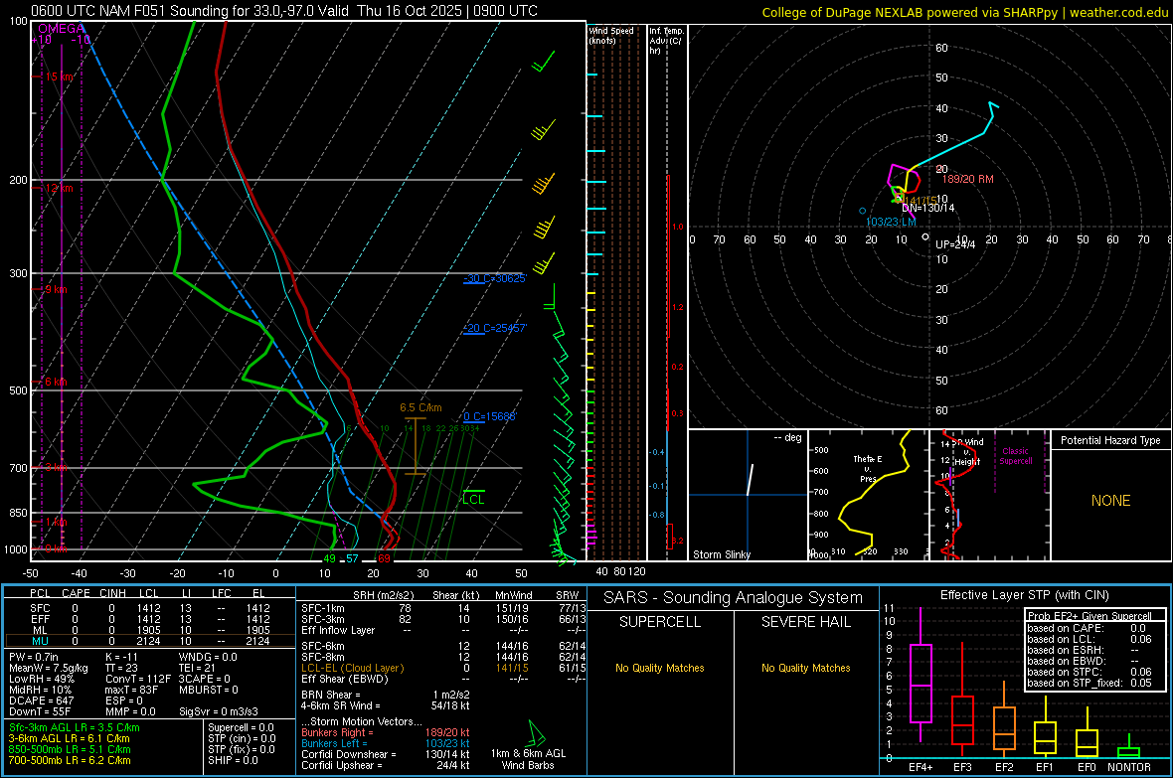1173x778 pixels.
Task: Click the surface dewpoint value 49
Action: pos(329,558)
